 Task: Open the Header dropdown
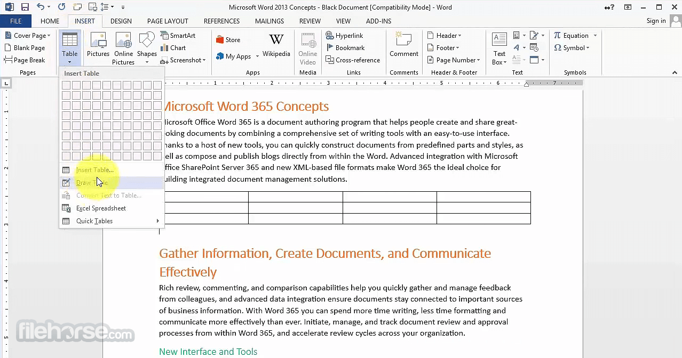click(444, 36)
